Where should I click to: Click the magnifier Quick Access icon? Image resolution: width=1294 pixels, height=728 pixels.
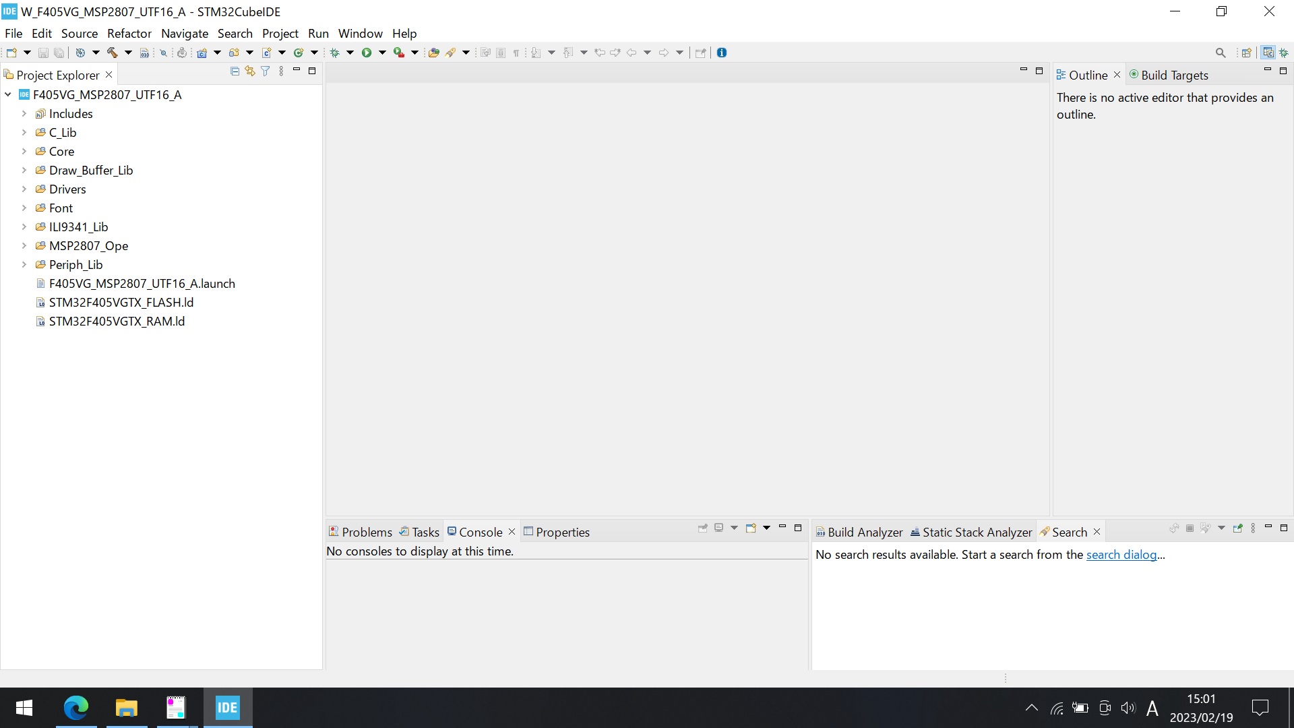tap(1221, 53)
